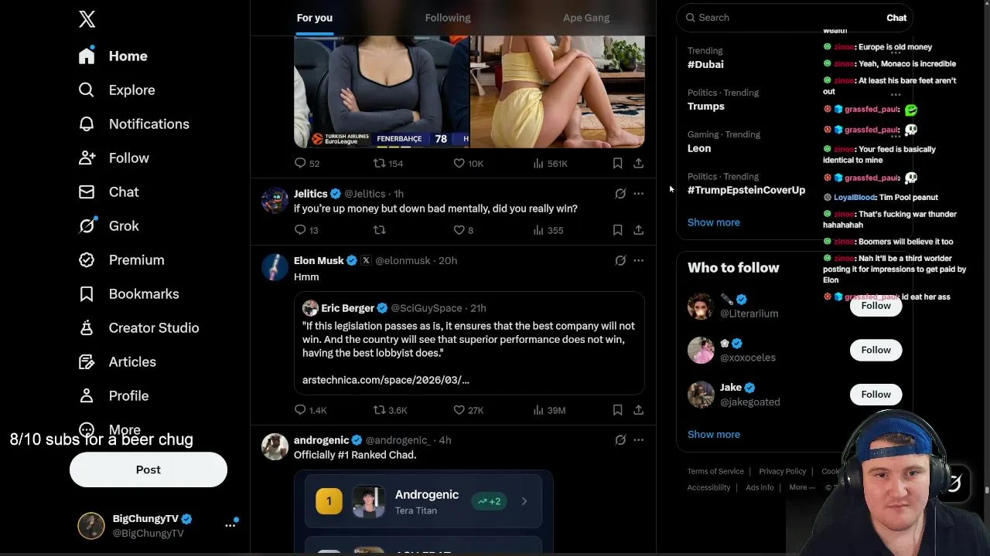Screen dimensions: 990x556
Task: Click Grok explain icon on Elon Musk post
Action: click(x=620, y=261)
